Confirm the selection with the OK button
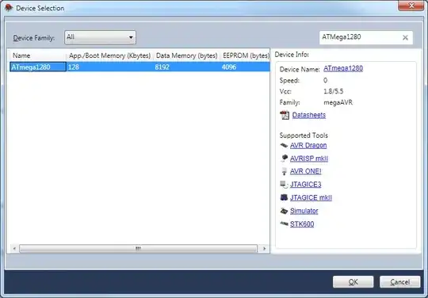Viewport: 428px width, 298px height. point(353,281)
